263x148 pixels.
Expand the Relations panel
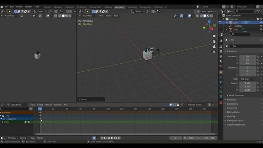tap(231, 99)
